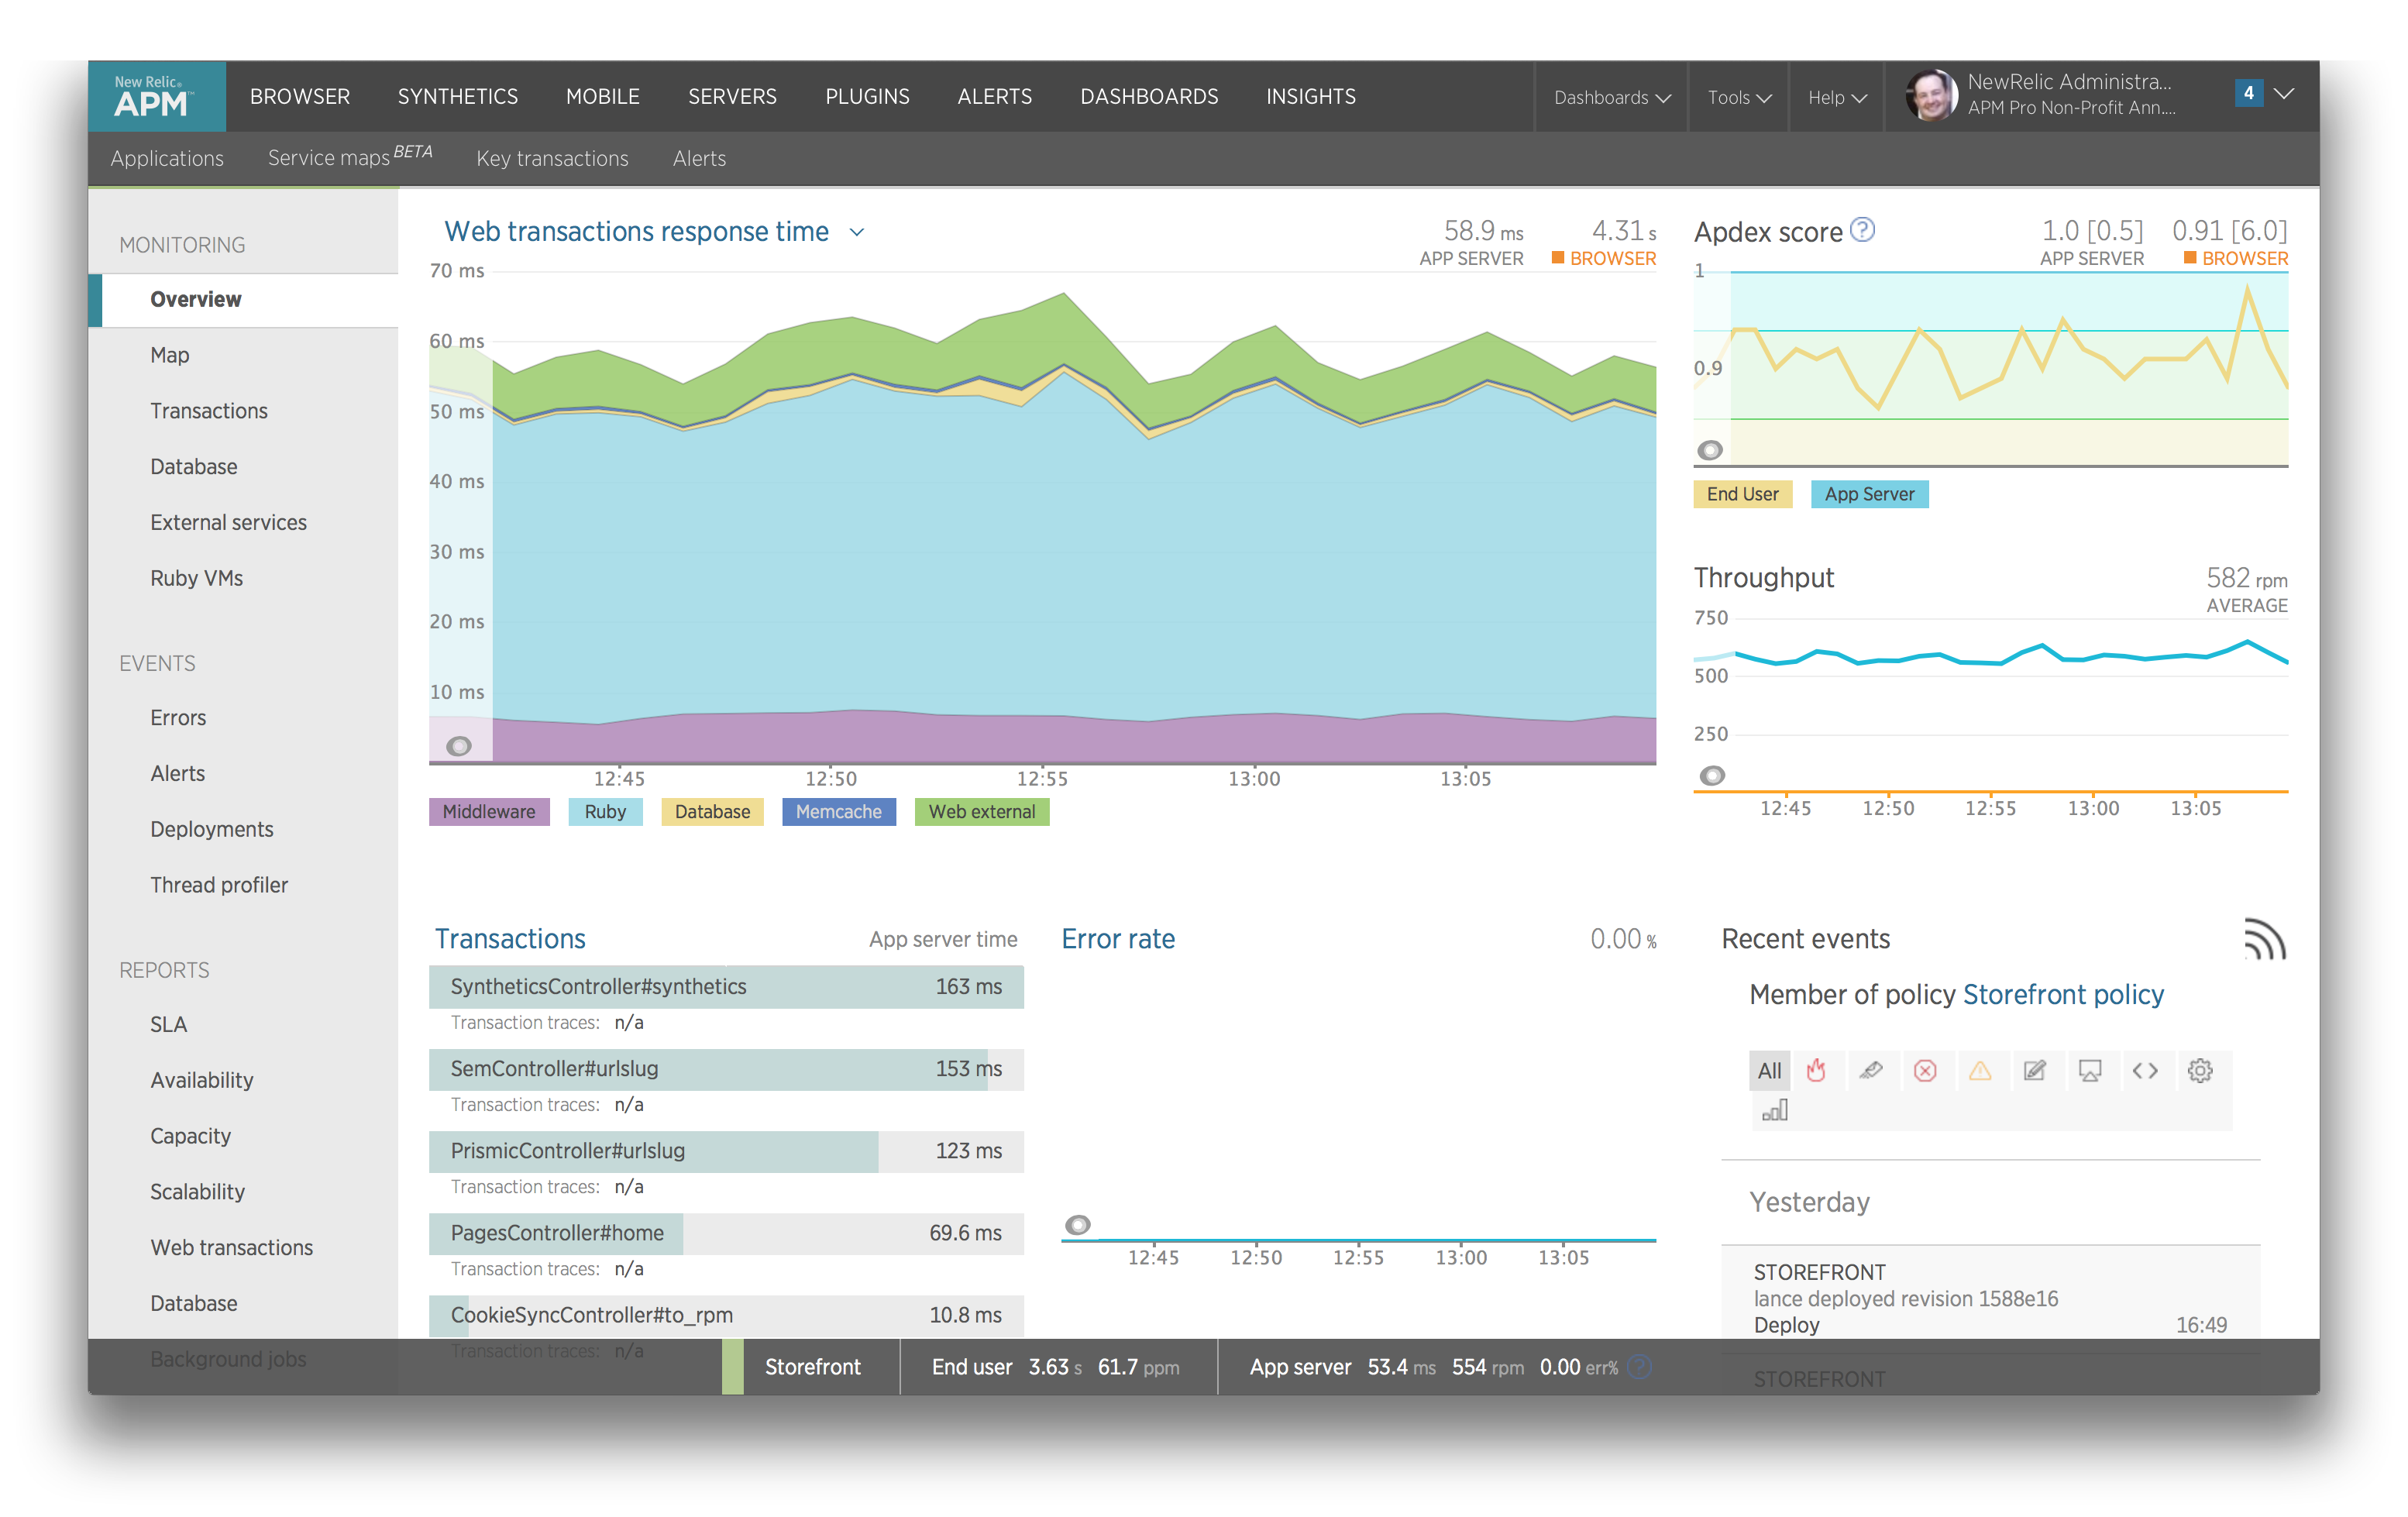Open the ALERTS product tab
This screenshot has width=2408, height=1517.
(x=995, y=96)
